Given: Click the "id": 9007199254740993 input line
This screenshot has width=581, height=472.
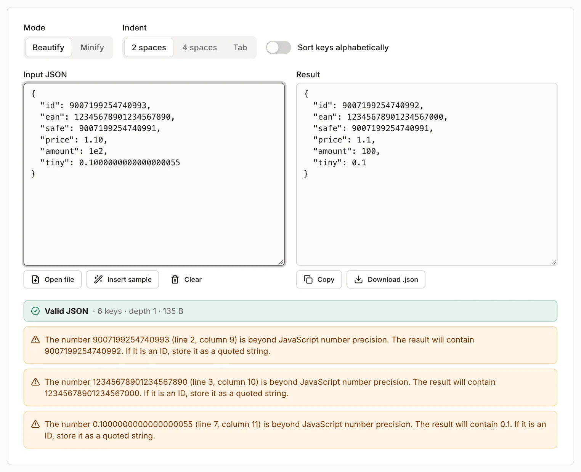Looking at the screenshot, I should (96, 106).
